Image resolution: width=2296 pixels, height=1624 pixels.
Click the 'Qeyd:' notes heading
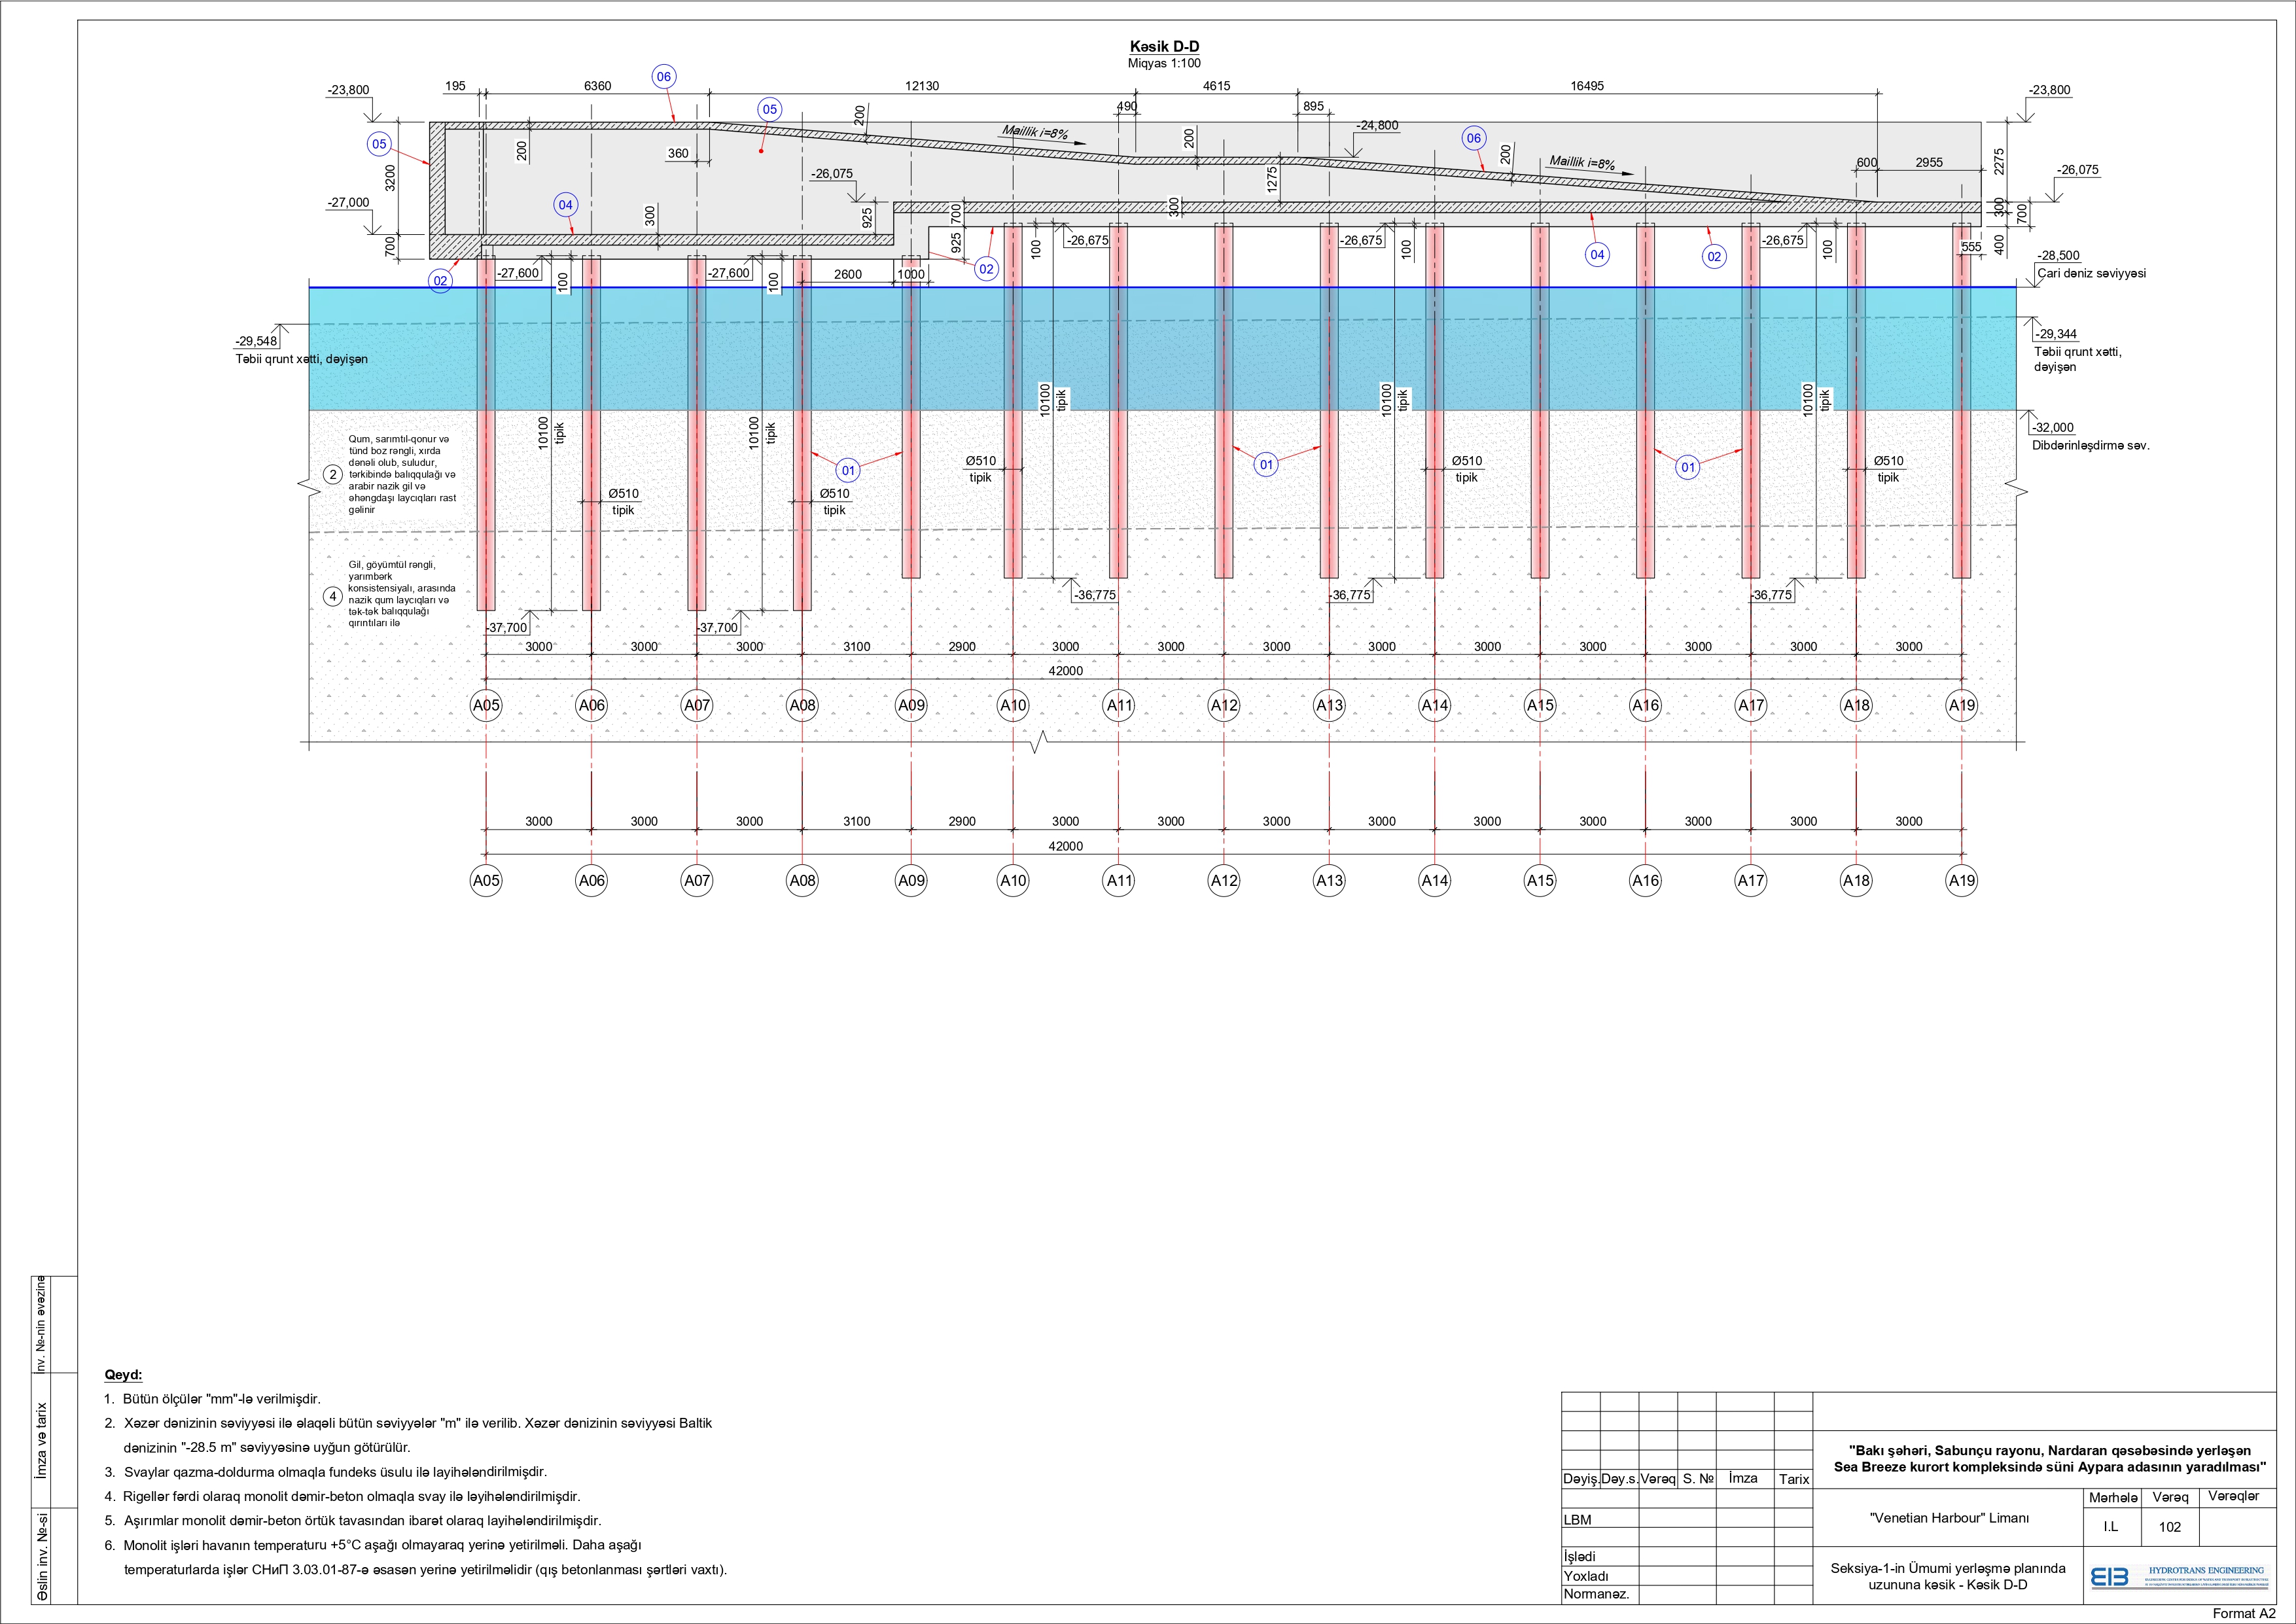[x=123, y=1375]
